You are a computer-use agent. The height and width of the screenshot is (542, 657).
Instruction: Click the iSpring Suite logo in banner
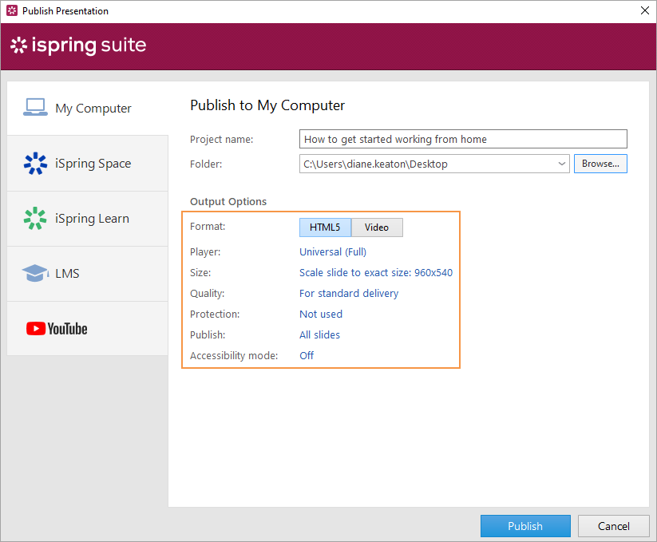click(78, 45)
